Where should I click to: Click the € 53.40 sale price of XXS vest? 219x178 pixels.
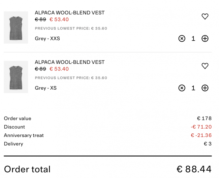[59, 19]
